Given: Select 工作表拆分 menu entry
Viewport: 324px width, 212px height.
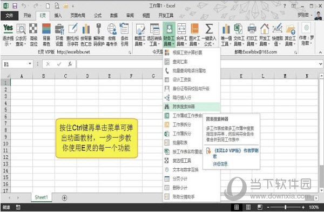Looking at the screenshot, I should click(x=183, y=124).
